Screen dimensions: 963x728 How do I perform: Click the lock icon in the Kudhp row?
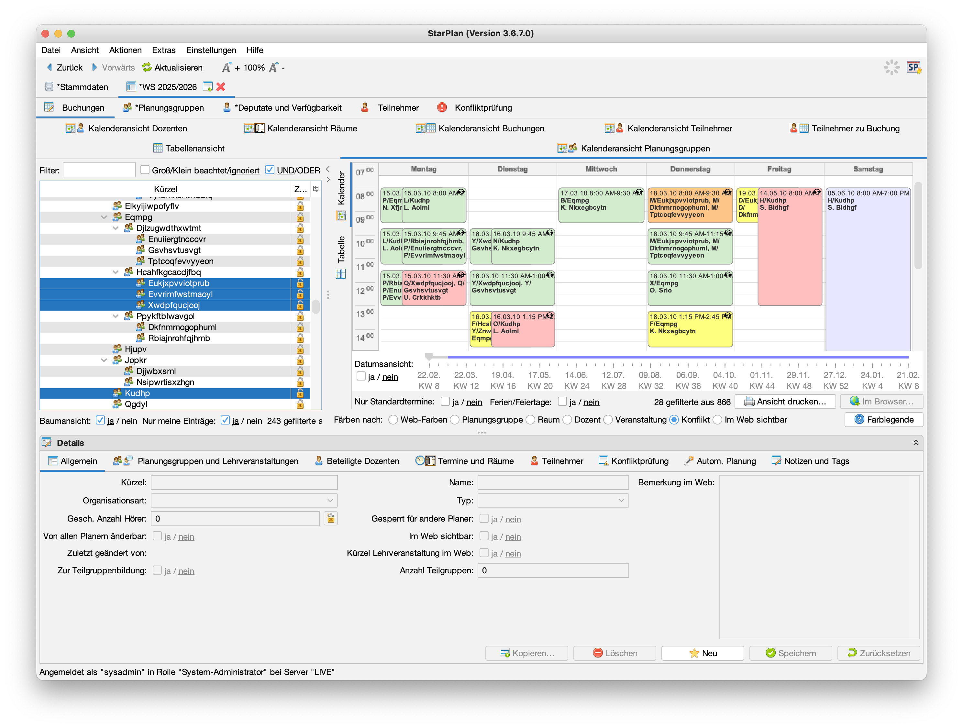(300, 393)
